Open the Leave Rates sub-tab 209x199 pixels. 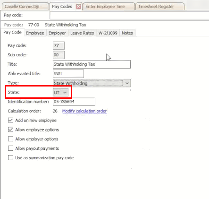tap(82, 33)
